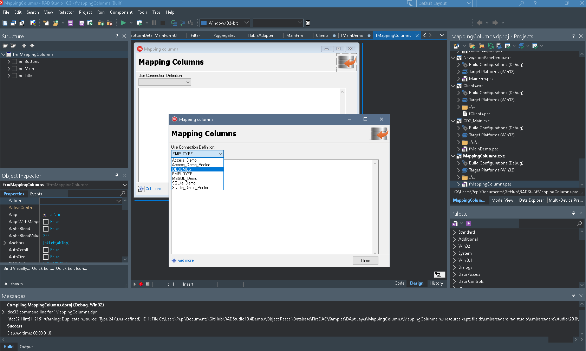Select DBDEMOS in the connection list

click(197, 169)
